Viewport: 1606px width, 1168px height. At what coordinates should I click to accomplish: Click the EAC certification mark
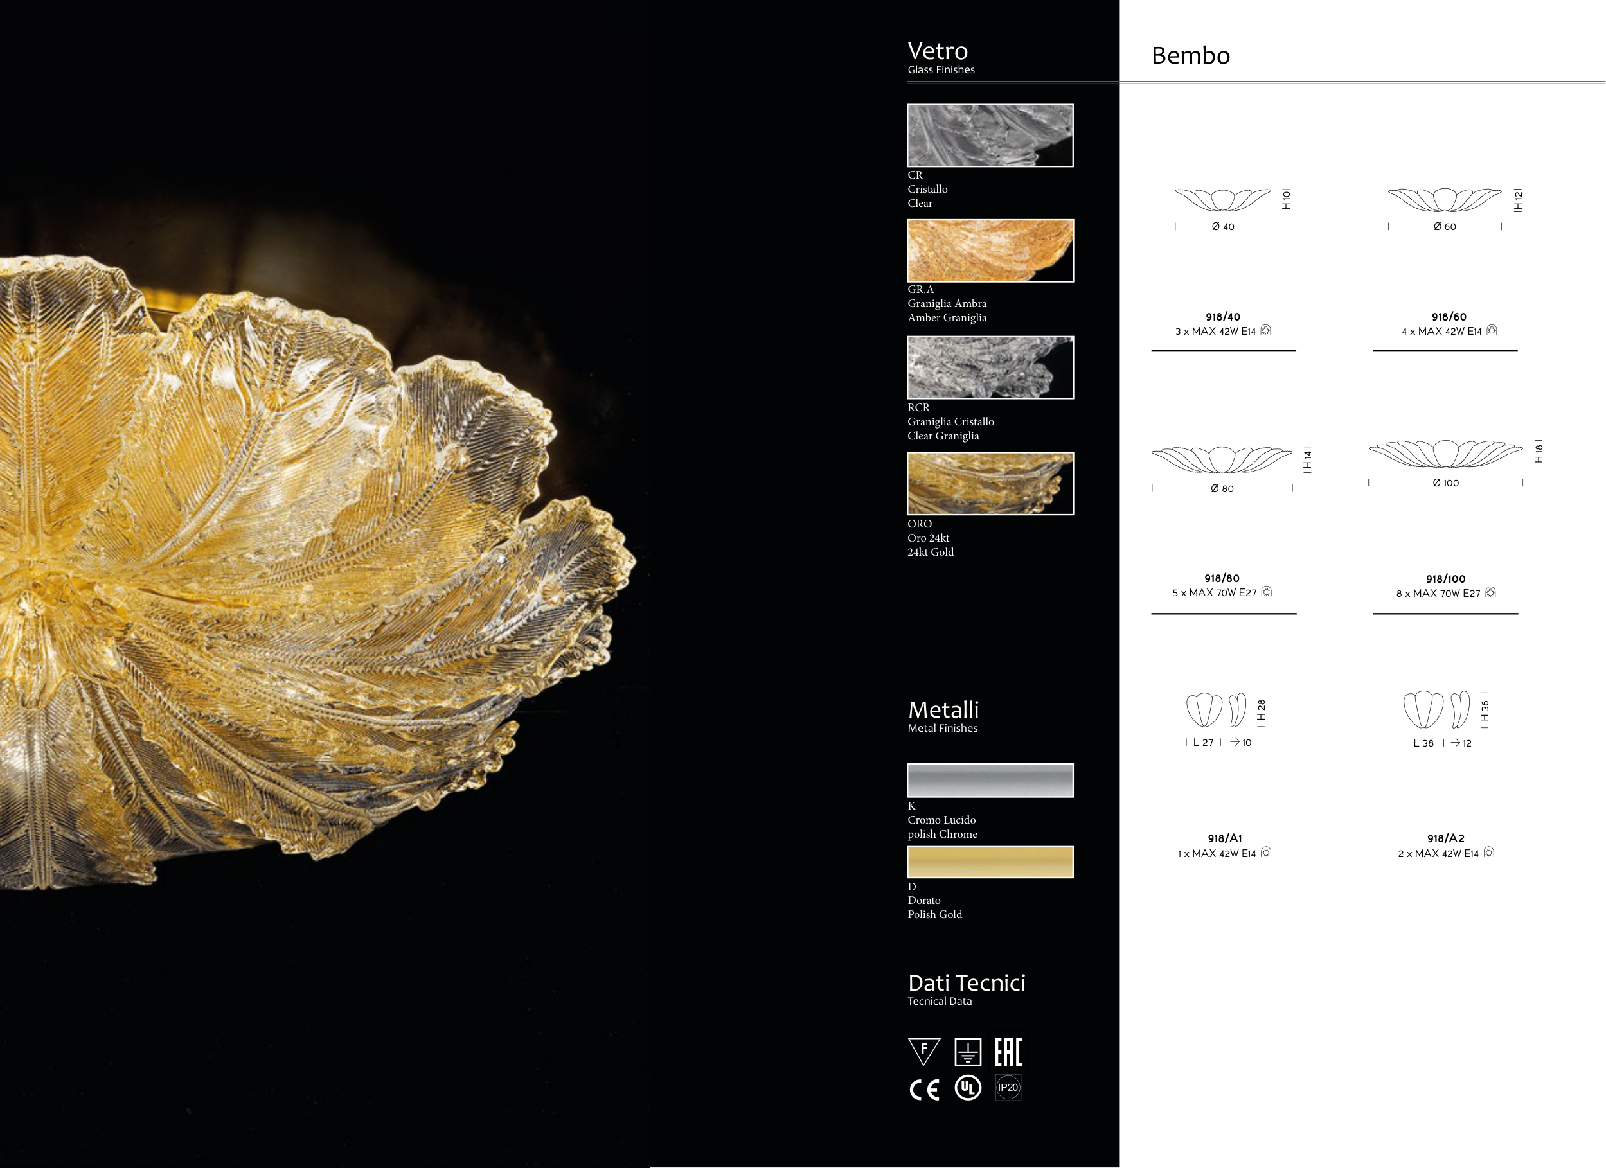[1008, 1052]
